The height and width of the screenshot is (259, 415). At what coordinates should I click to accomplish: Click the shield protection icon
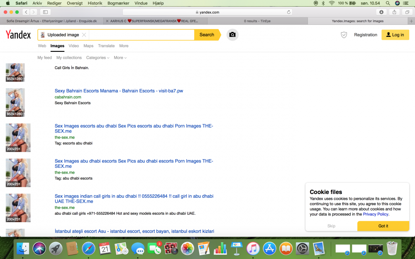(x=344, y=35)
